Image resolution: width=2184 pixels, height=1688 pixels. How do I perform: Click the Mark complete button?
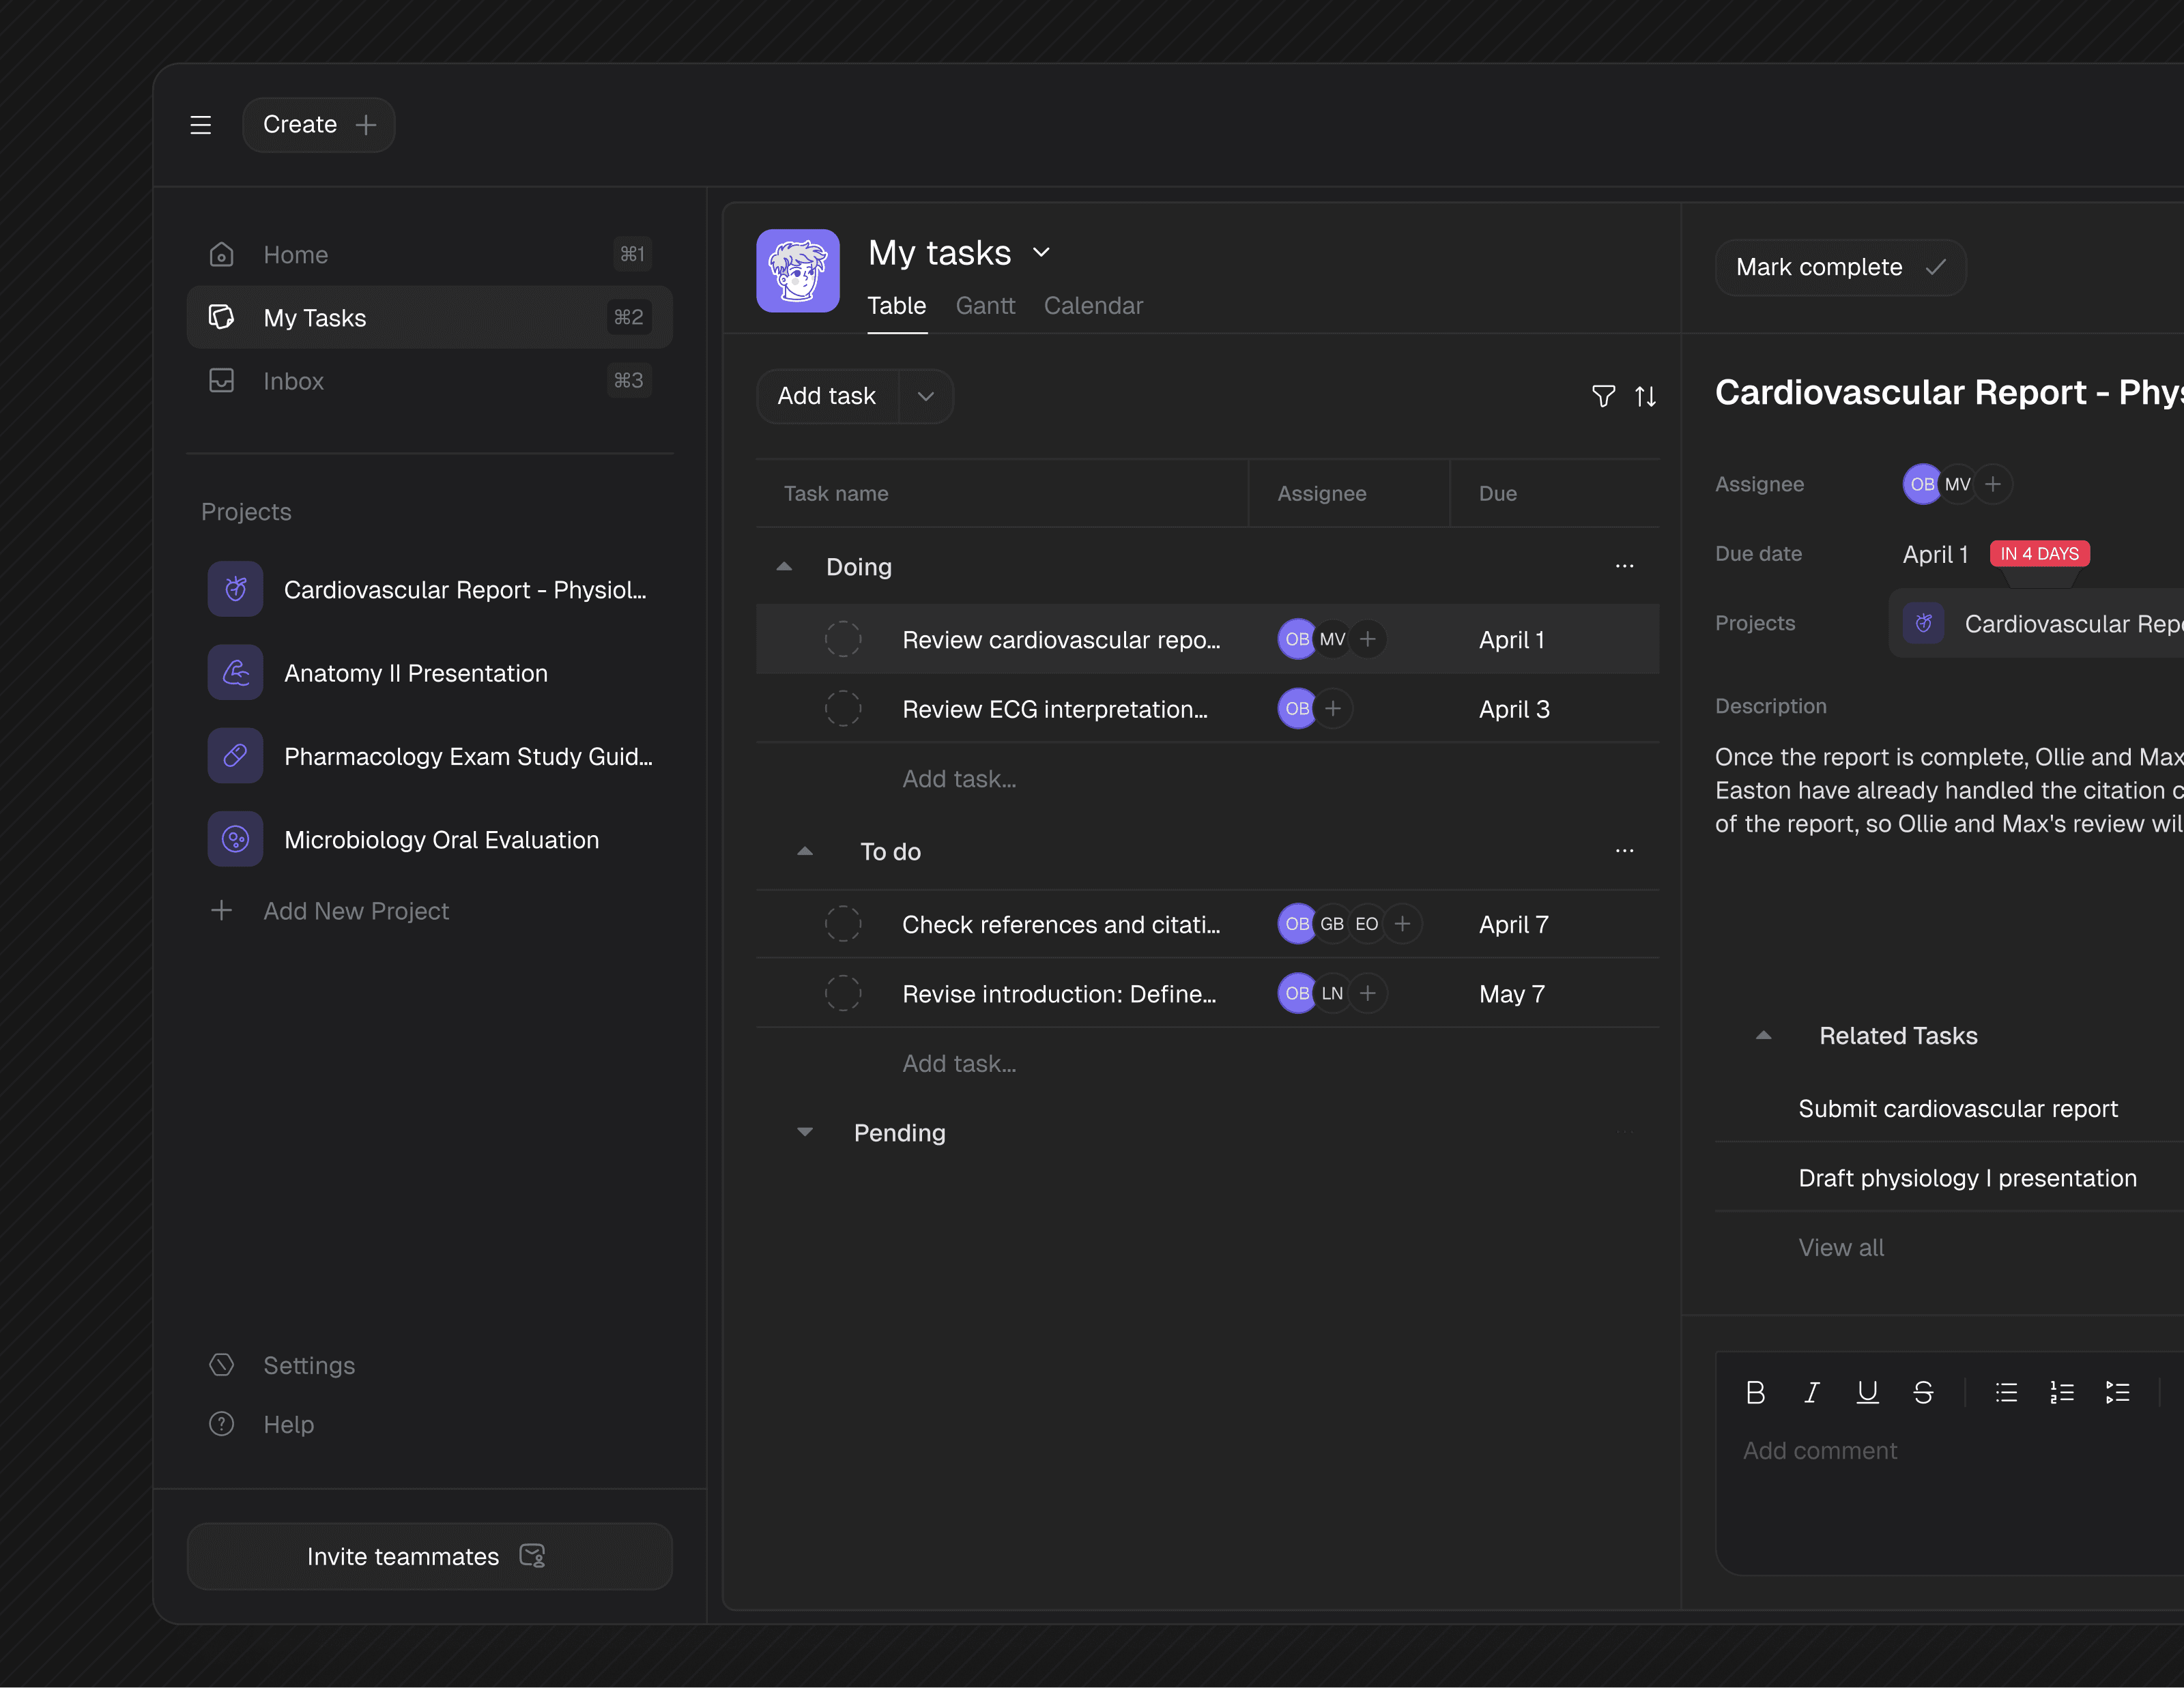(x=1840, y=267)
